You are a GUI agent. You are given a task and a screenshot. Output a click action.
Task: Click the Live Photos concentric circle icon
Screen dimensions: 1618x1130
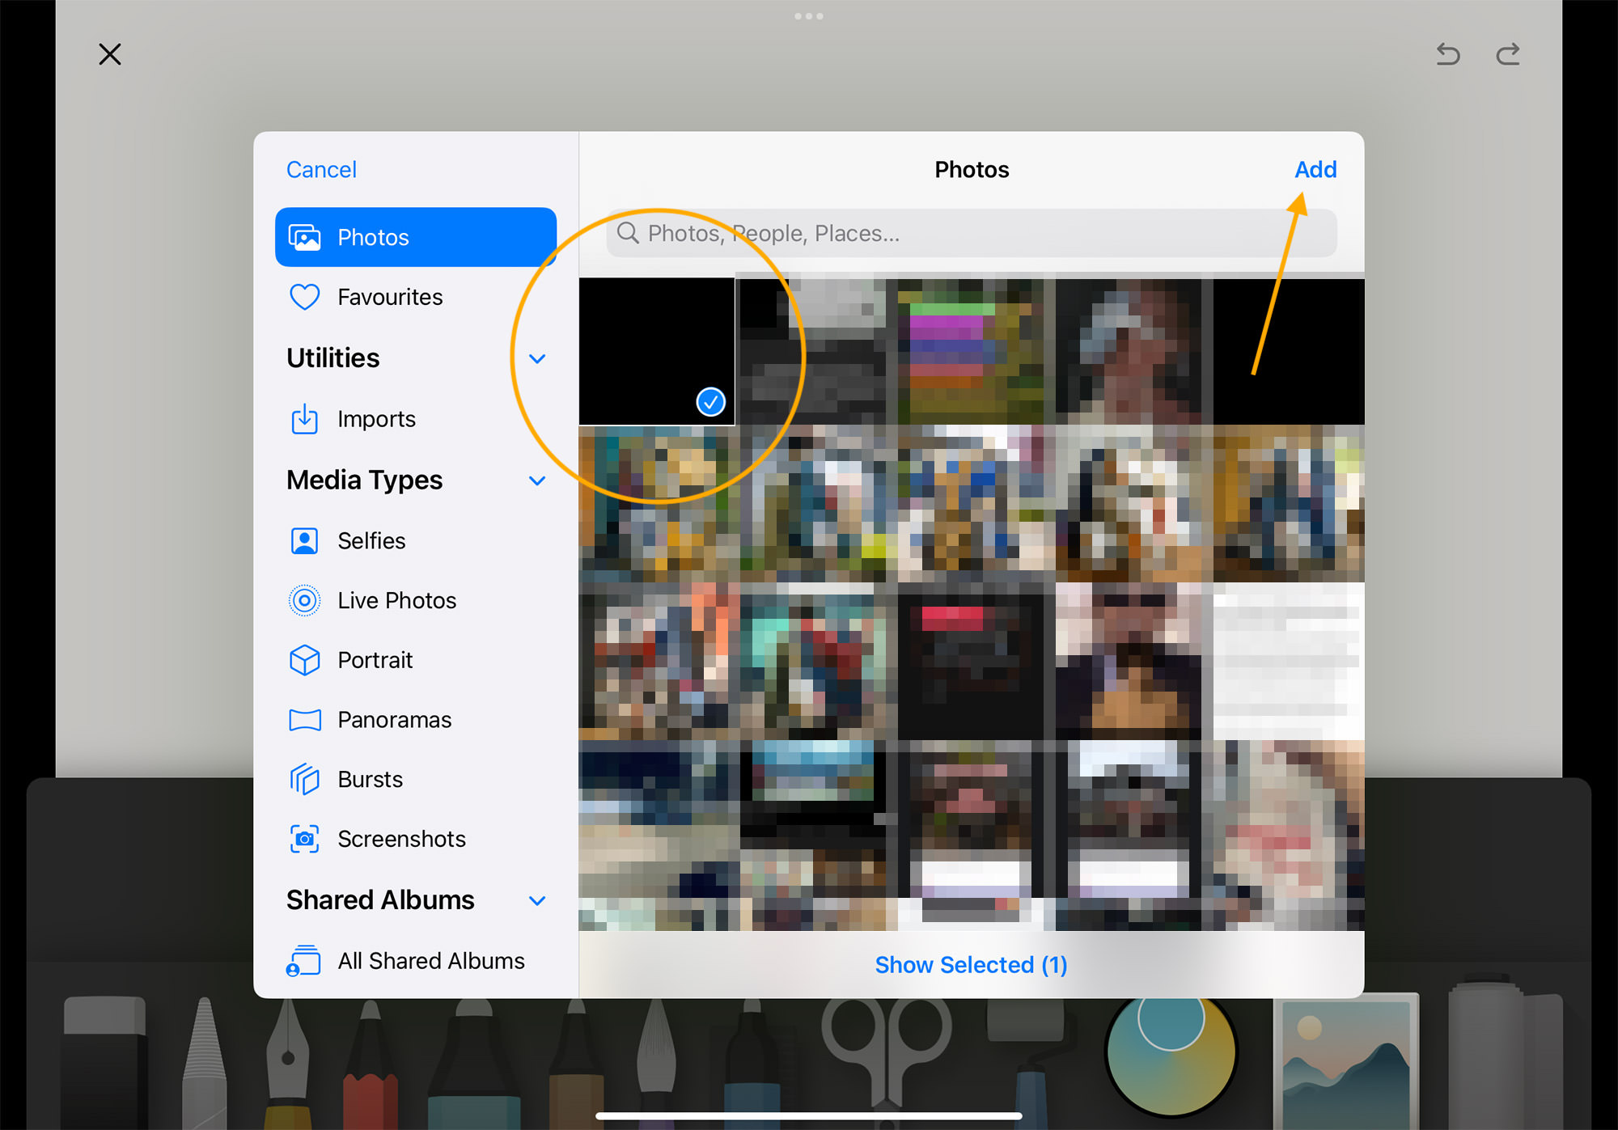click(x=305, y=600)
